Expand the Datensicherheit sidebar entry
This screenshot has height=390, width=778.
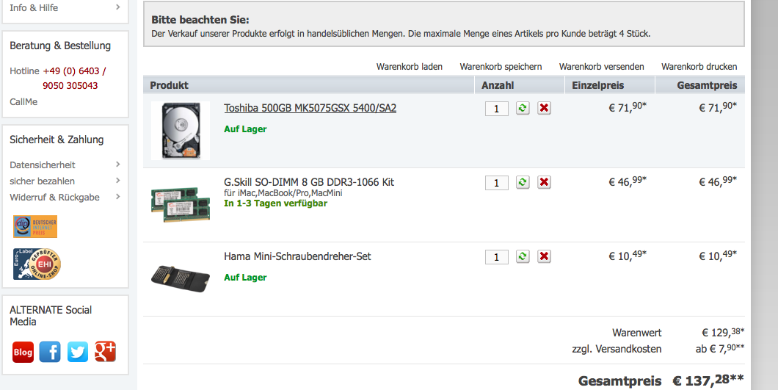65,165
